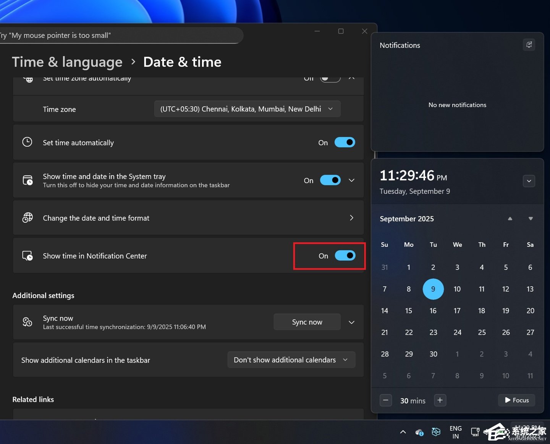Go to next month with down arrow
The width and height of the screenshot is (550, 444).
(x=531, y=219)
